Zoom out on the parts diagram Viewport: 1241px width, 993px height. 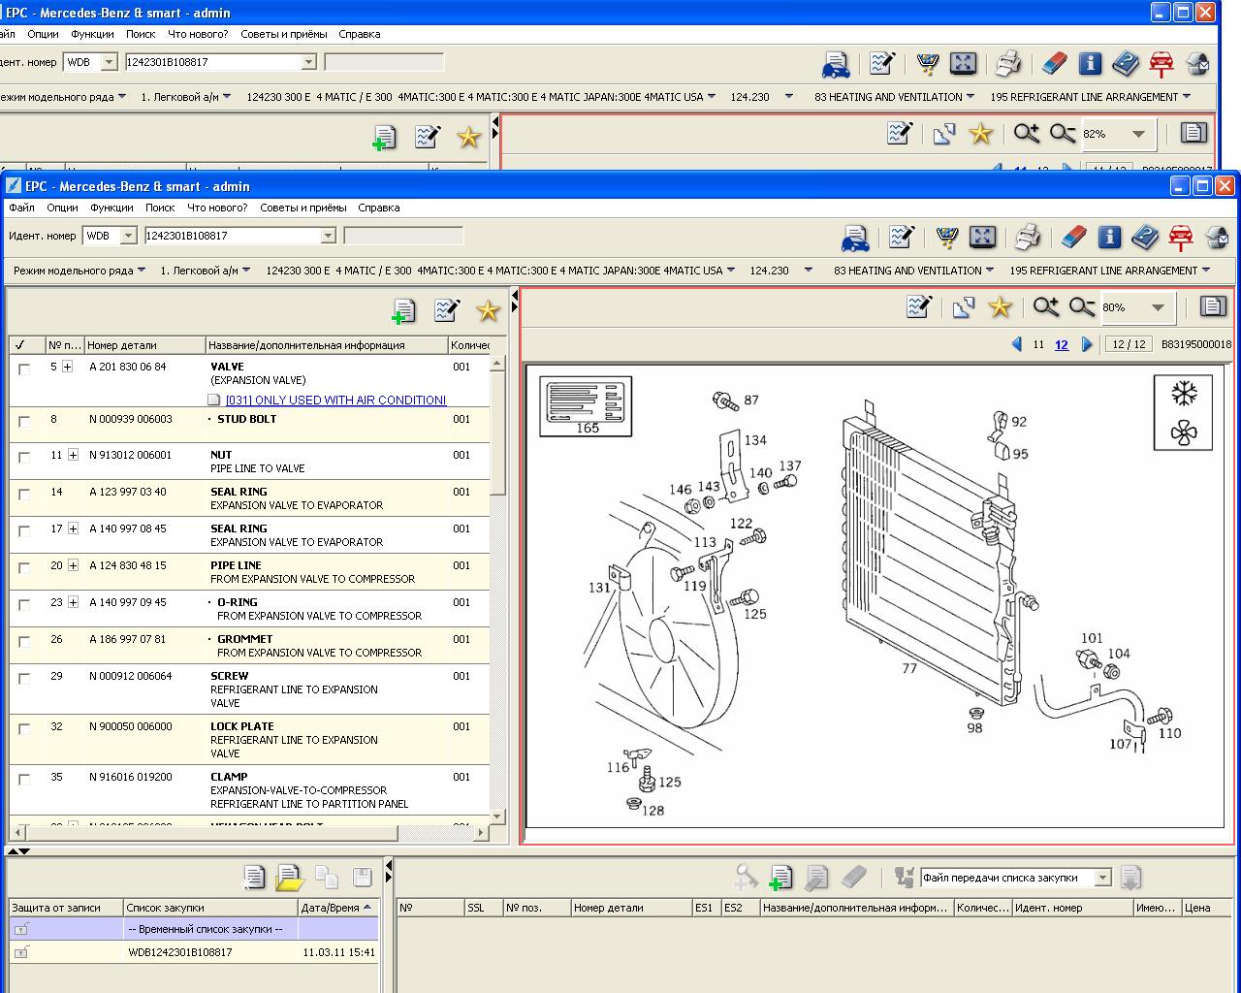[x=1081, y=307]
